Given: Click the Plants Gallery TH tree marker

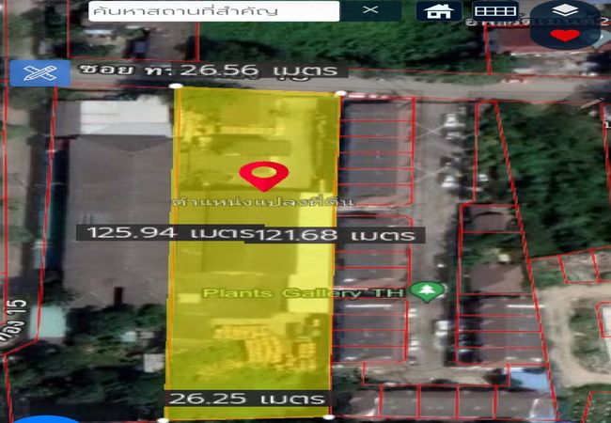Looking at the screenshot, I should click(x=431, y=291).
